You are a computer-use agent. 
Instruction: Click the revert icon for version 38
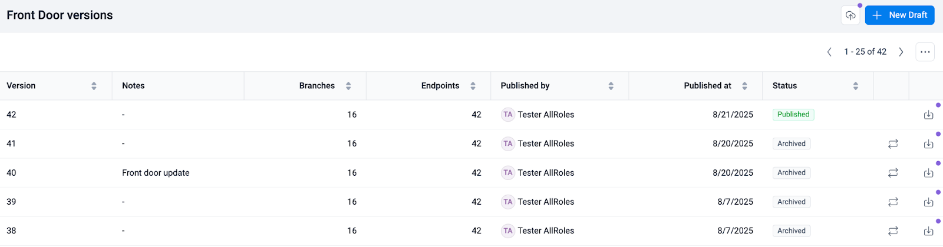point(893,231)
